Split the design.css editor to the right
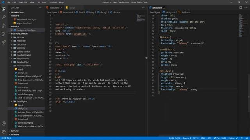 [x=241, y=7]
